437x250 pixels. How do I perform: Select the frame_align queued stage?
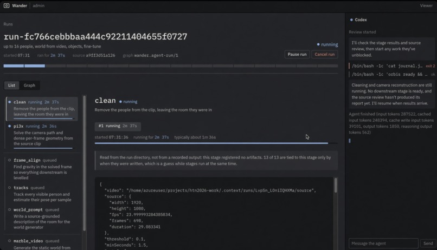(42, 169)
